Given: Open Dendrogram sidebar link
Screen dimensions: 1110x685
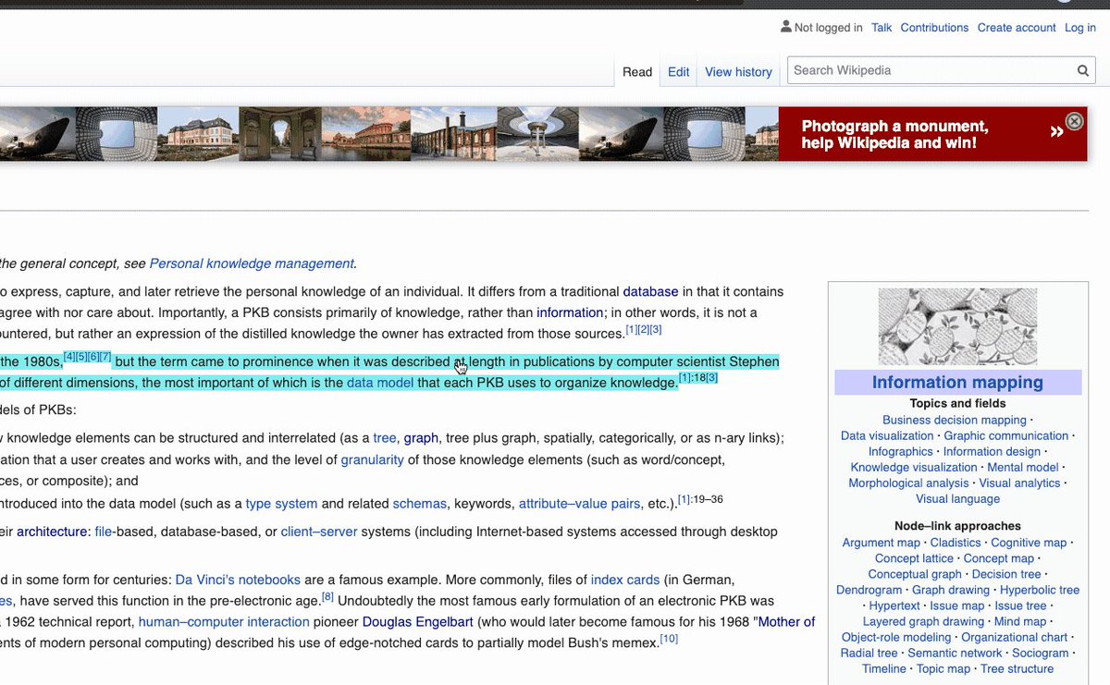Looking at the screenshot, I should pyautogui.click(x=869, y=590).
